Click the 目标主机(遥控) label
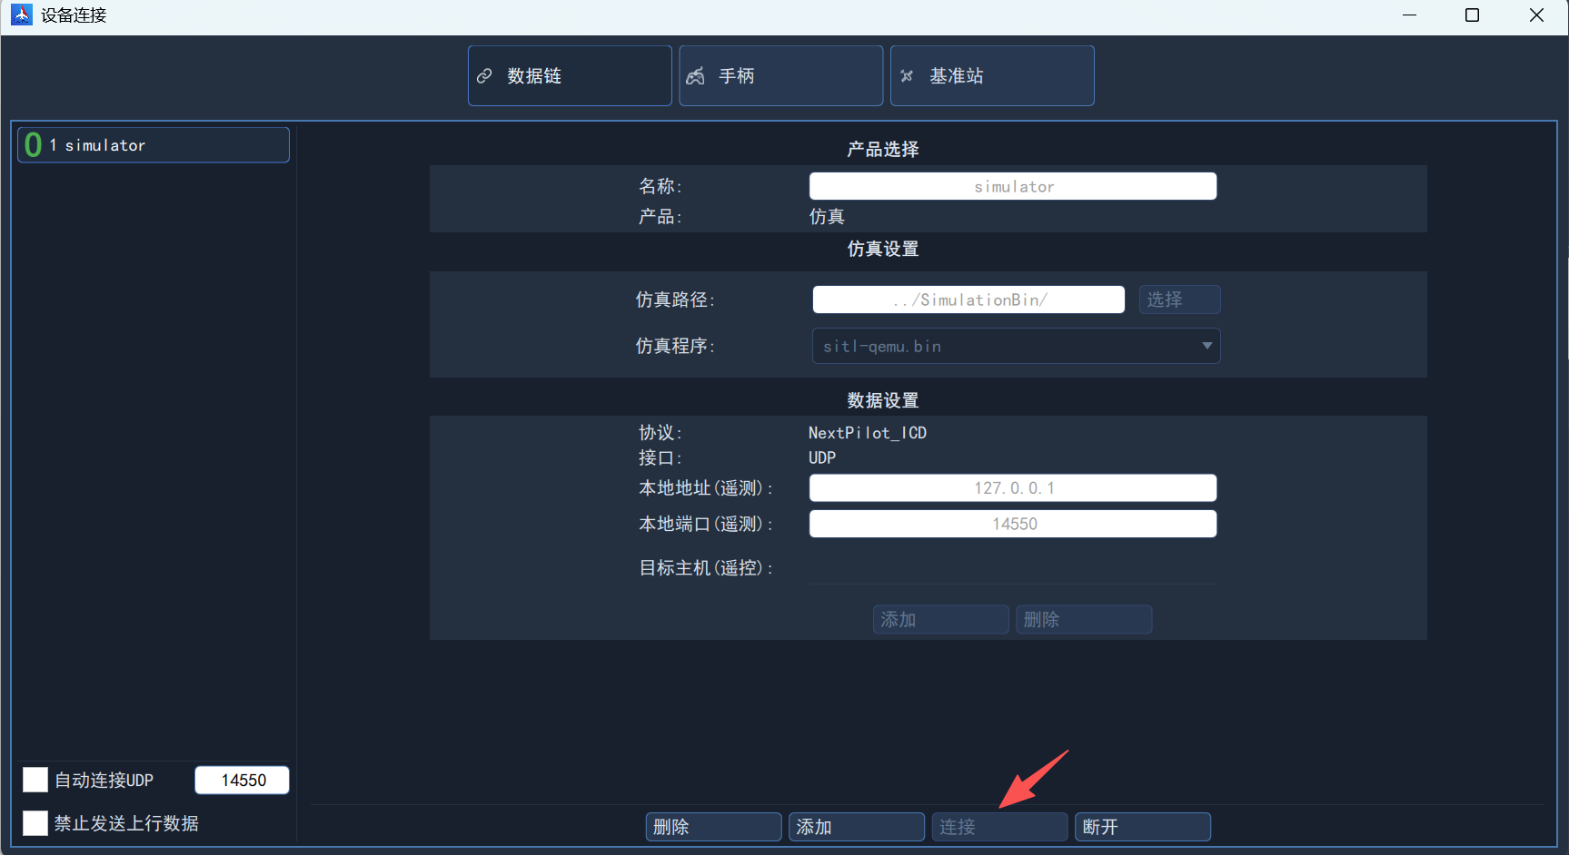 click(707, 568)
